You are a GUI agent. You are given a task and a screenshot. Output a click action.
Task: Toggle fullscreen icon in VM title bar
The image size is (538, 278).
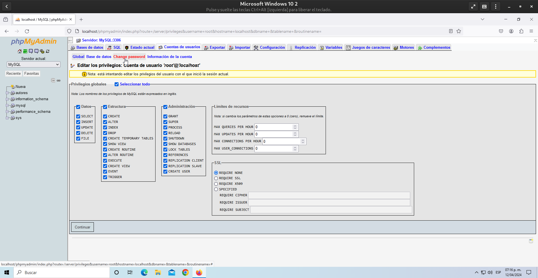coord(473,6)
